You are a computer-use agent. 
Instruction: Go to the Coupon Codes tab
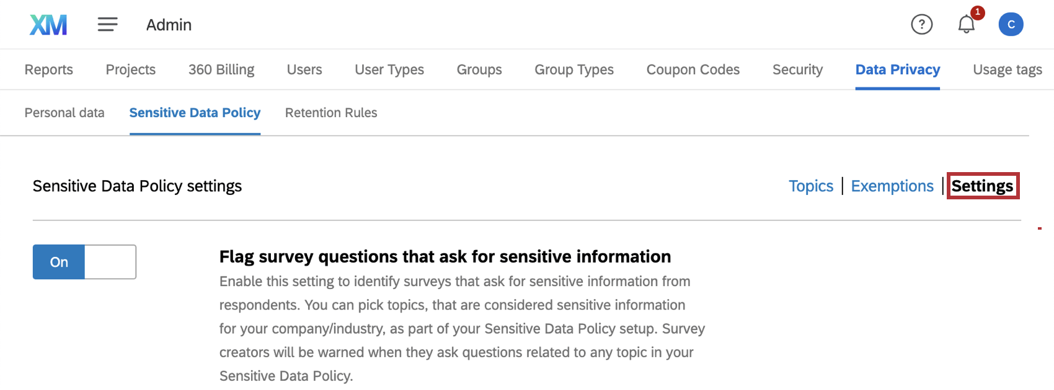(693, 70)
